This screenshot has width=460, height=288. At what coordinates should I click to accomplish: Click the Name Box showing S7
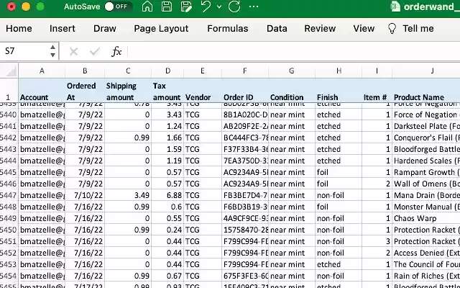pos(24,51)
